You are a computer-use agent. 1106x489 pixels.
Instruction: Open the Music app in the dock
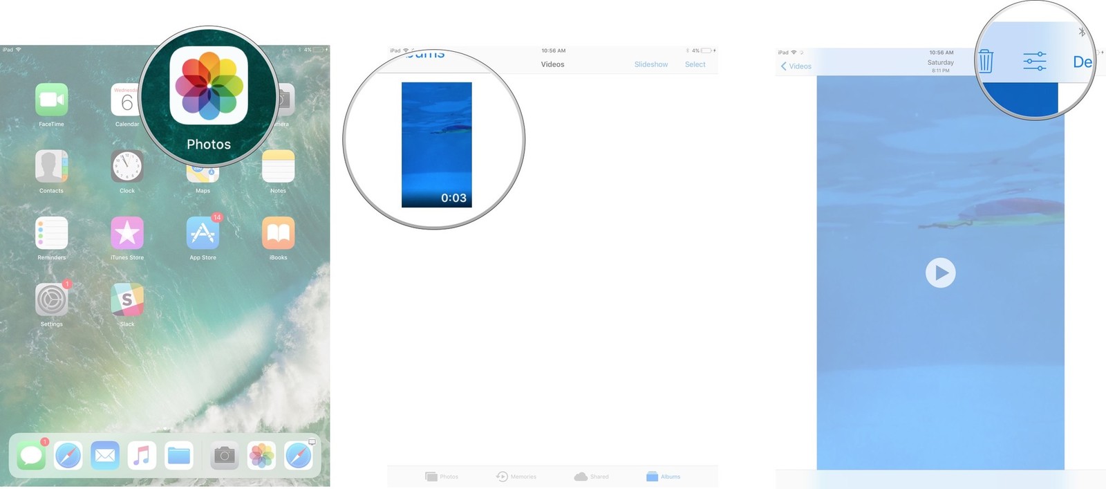point(142,455)
